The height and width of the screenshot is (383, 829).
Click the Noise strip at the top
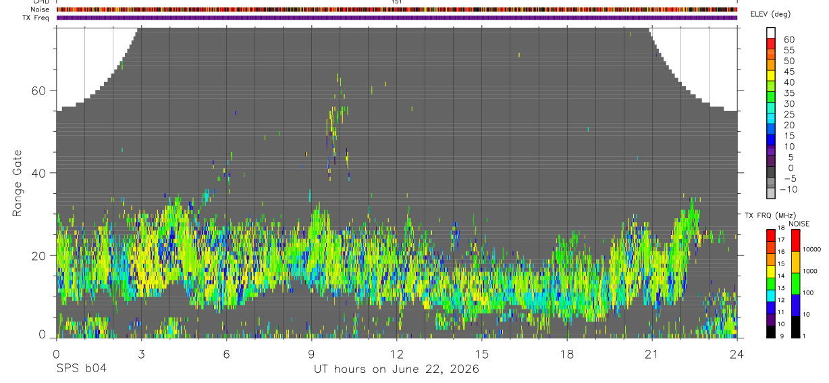click(x=396, y=9)
